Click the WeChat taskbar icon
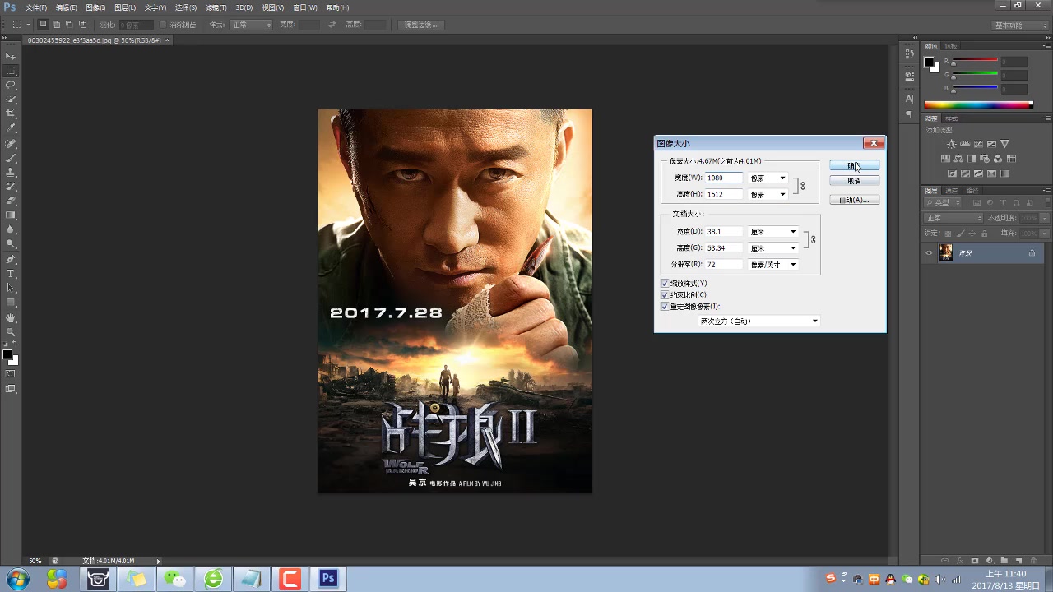The width and height of the screenshot is (1053, 592). (x=175, y=579)
